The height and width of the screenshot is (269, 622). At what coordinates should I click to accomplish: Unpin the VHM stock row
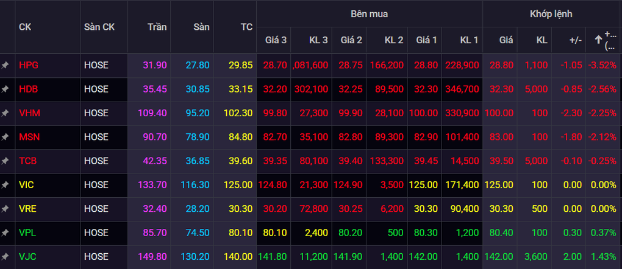coord(5,113)
